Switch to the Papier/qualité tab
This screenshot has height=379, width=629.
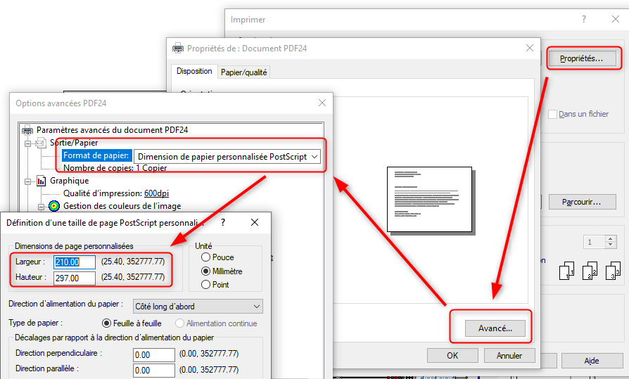tap(243, 72)
